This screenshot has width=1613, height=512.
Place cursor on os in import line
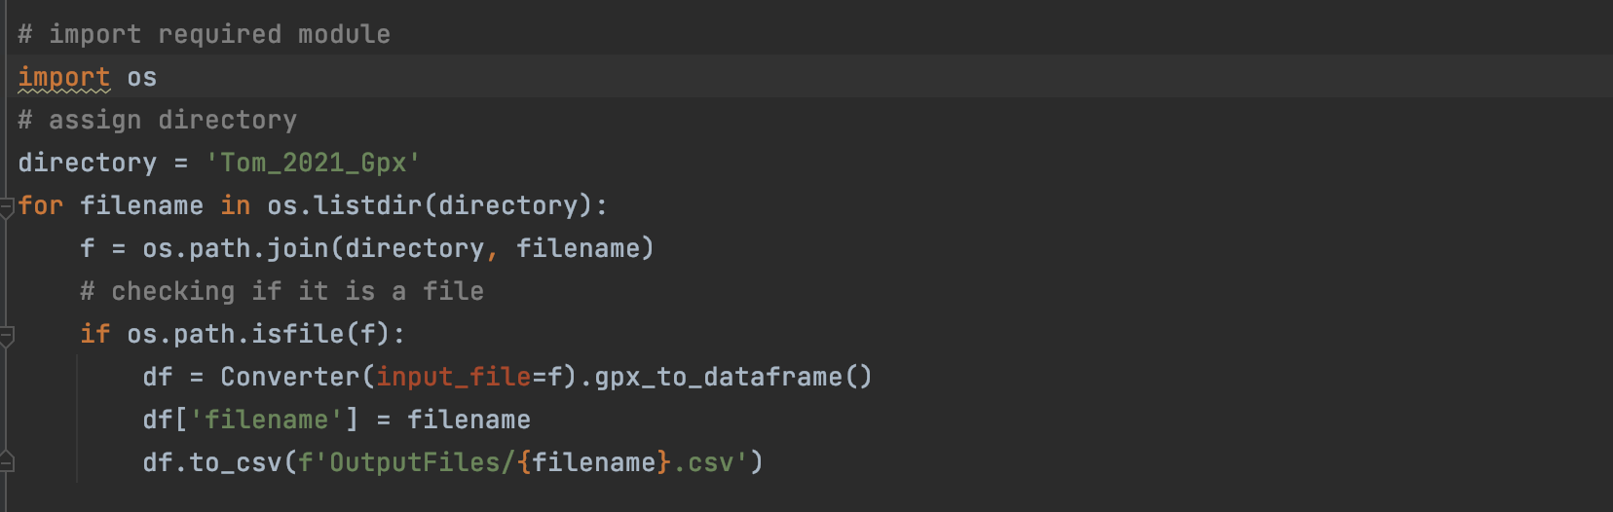[x=141, y=77]
